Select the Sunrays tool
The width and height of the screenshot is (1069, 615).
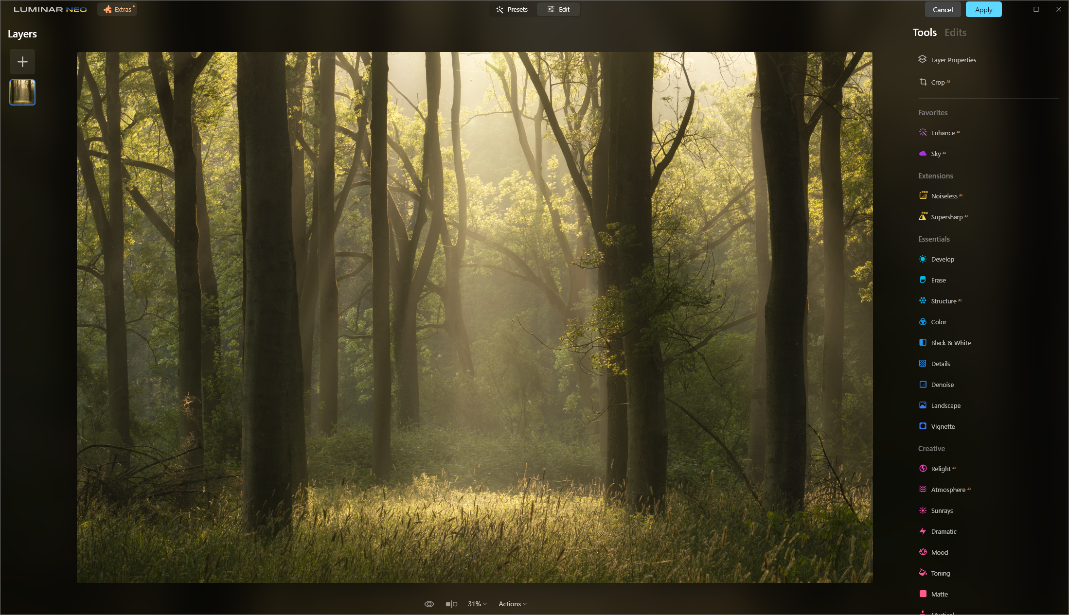coord(941,510)
